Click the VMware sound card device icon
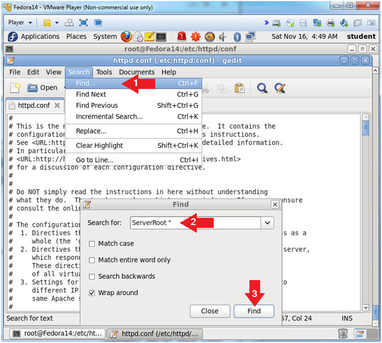Image resolution: width=382 pixels, height=343 pixels. tap(344, 23)
